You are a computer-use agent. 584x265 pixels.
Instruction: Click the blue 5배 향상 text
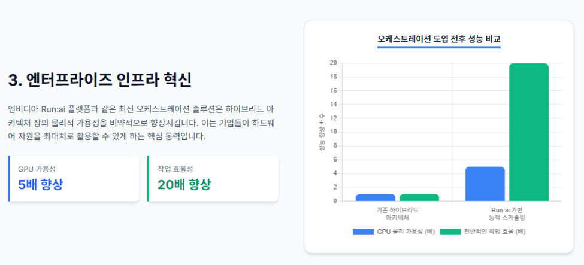(41, 185)
